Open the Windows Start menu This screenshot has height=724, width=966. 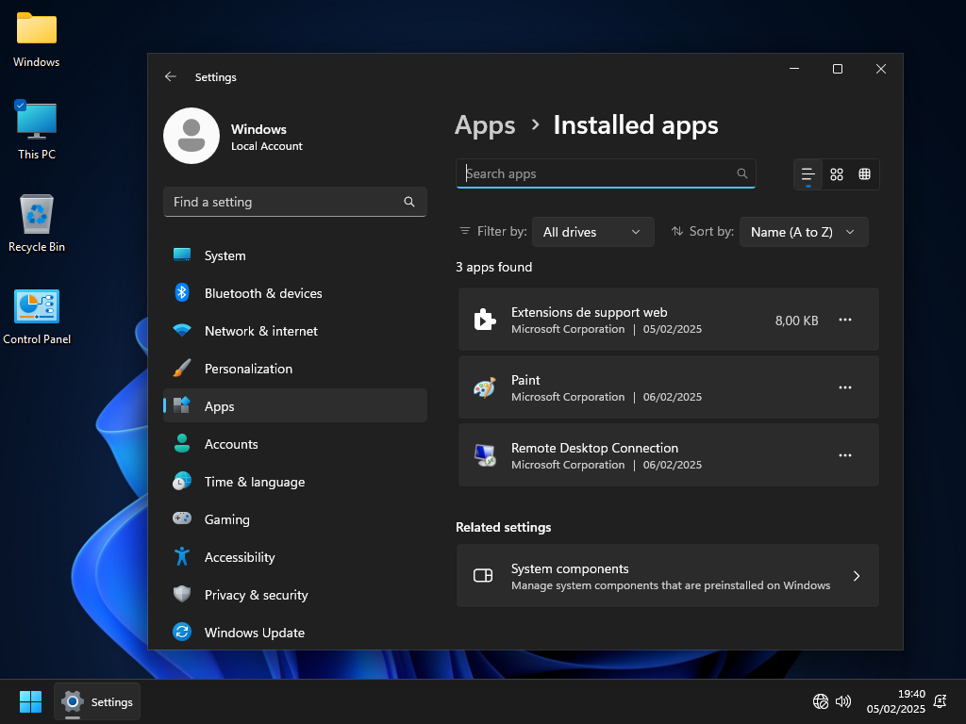coord(30,701)
